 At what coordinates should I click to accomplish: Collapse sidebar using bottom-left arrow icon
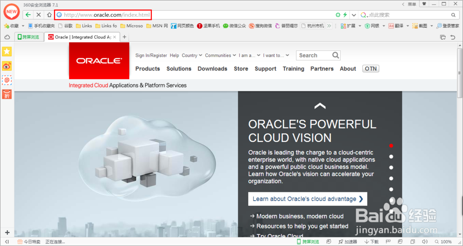coord(7,241)
